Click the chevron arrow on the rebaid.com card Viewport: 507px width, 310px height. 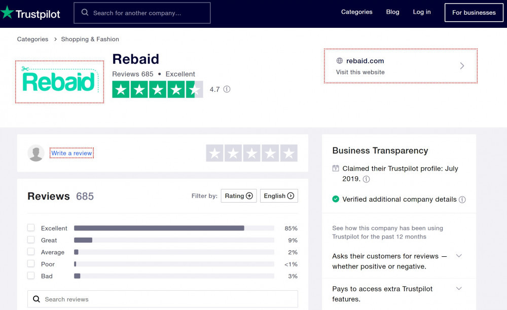coord(462,66)
